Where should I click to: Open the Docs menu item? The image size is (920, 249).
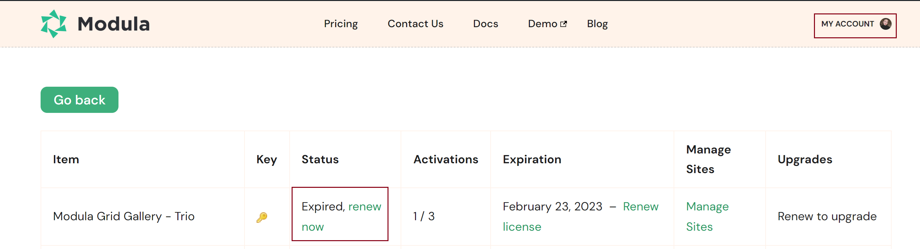point(485,24)
